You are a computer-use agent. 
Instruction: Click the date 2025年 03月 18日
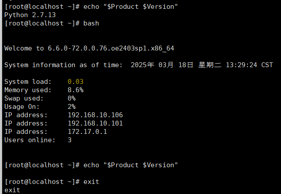point(162,65)
